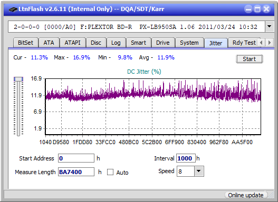The height and width of the screenshot is (202, 278).
Task: Click the AA5F00 axis label
Action: 242,142
